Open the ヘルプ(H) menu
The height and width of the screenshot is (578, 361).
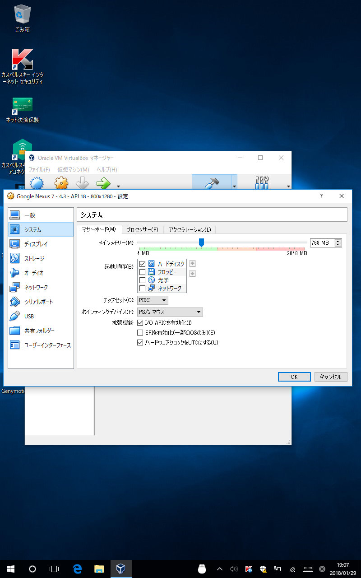click(106, 169)
